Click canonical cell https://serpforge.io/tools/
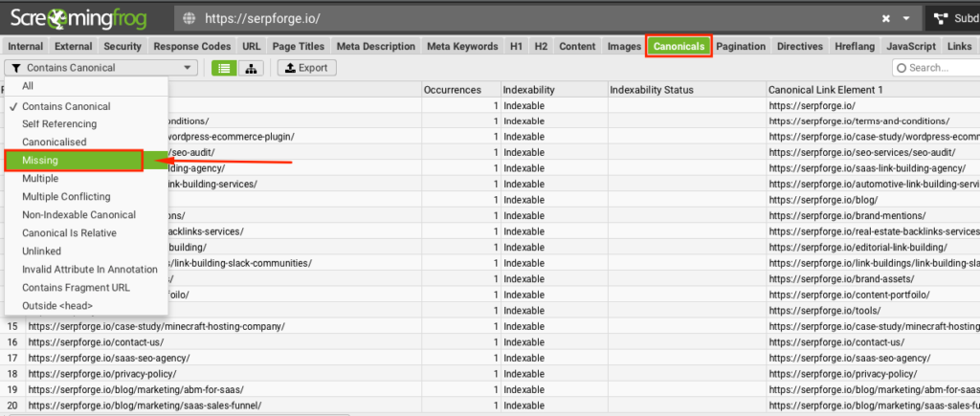 pos(873,311)
